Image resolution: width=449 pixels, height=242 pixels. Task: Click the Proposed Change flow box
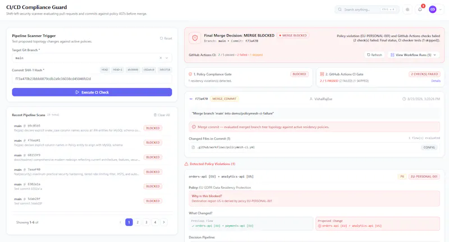tap(378, 224)
